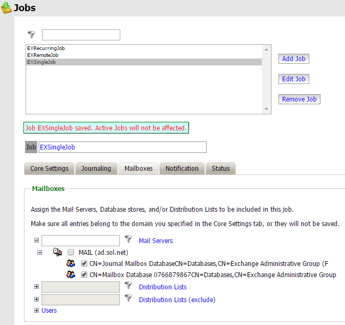Click the Remove Job button
Viewport: 345px width, 325px height.
coord(299,99)
